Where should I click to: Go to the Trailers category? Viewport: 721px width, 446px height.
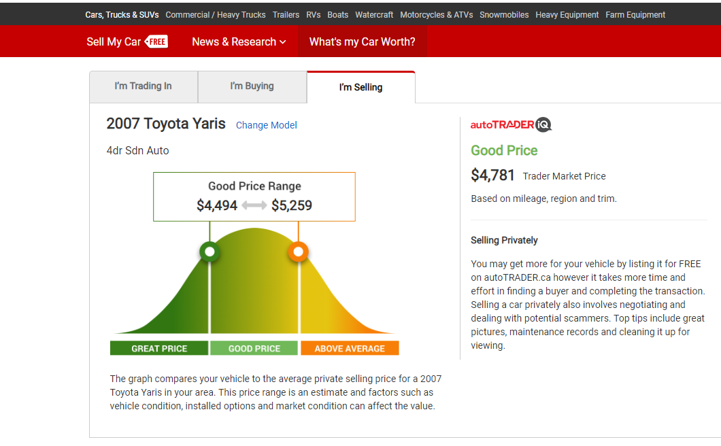click(x=286, y=15)
